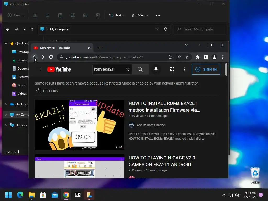This screenshot has height=201, width=268.
Task: Show hidden tray icons chevron
Action: tap(224, 195)
